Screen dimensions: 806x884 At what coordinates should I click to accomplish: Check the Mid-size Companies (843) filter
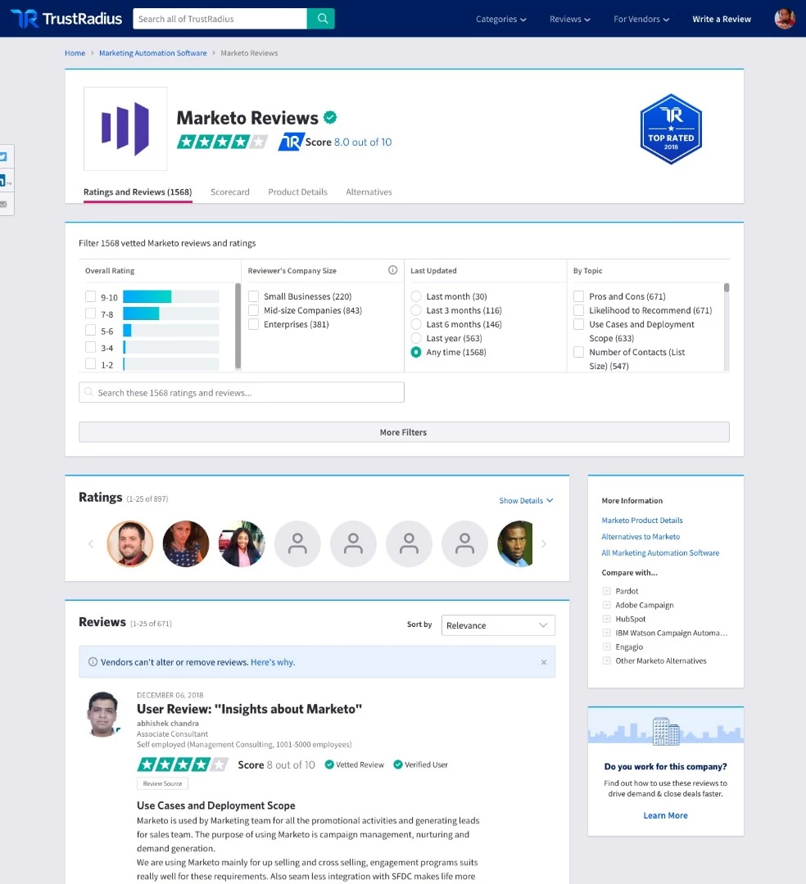point(253,310)
